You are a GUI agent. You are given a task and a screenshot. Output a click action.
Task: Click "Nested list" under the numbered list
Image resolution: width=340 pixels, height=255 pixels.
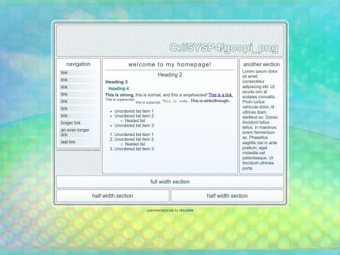tap(135, 144)
